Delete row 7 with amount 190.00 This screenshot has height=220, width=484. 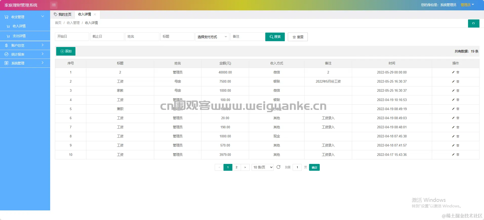click(458, 127)
